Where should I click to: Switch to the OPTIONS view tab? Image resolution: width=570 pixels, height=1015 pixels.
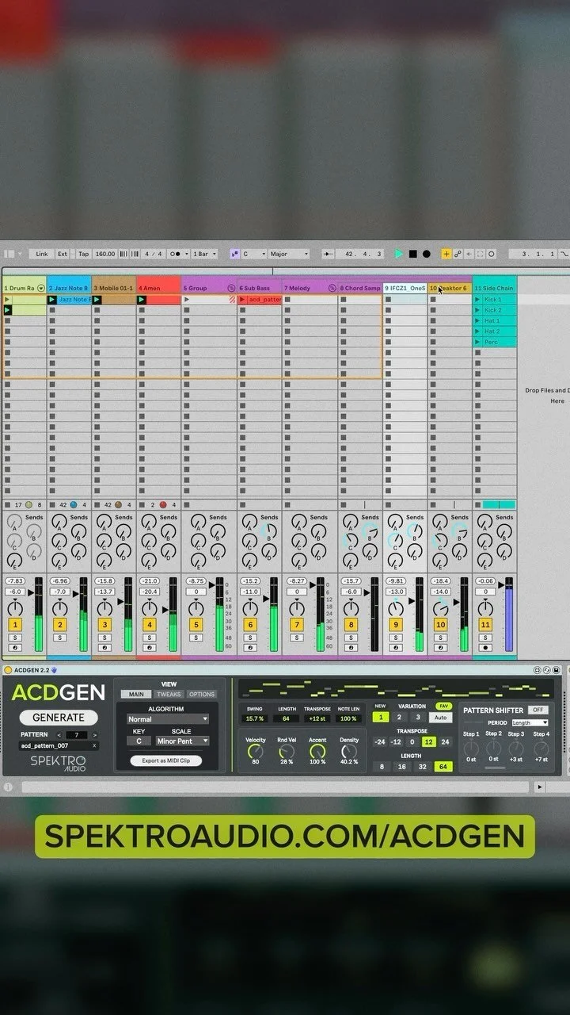[201, 694]
